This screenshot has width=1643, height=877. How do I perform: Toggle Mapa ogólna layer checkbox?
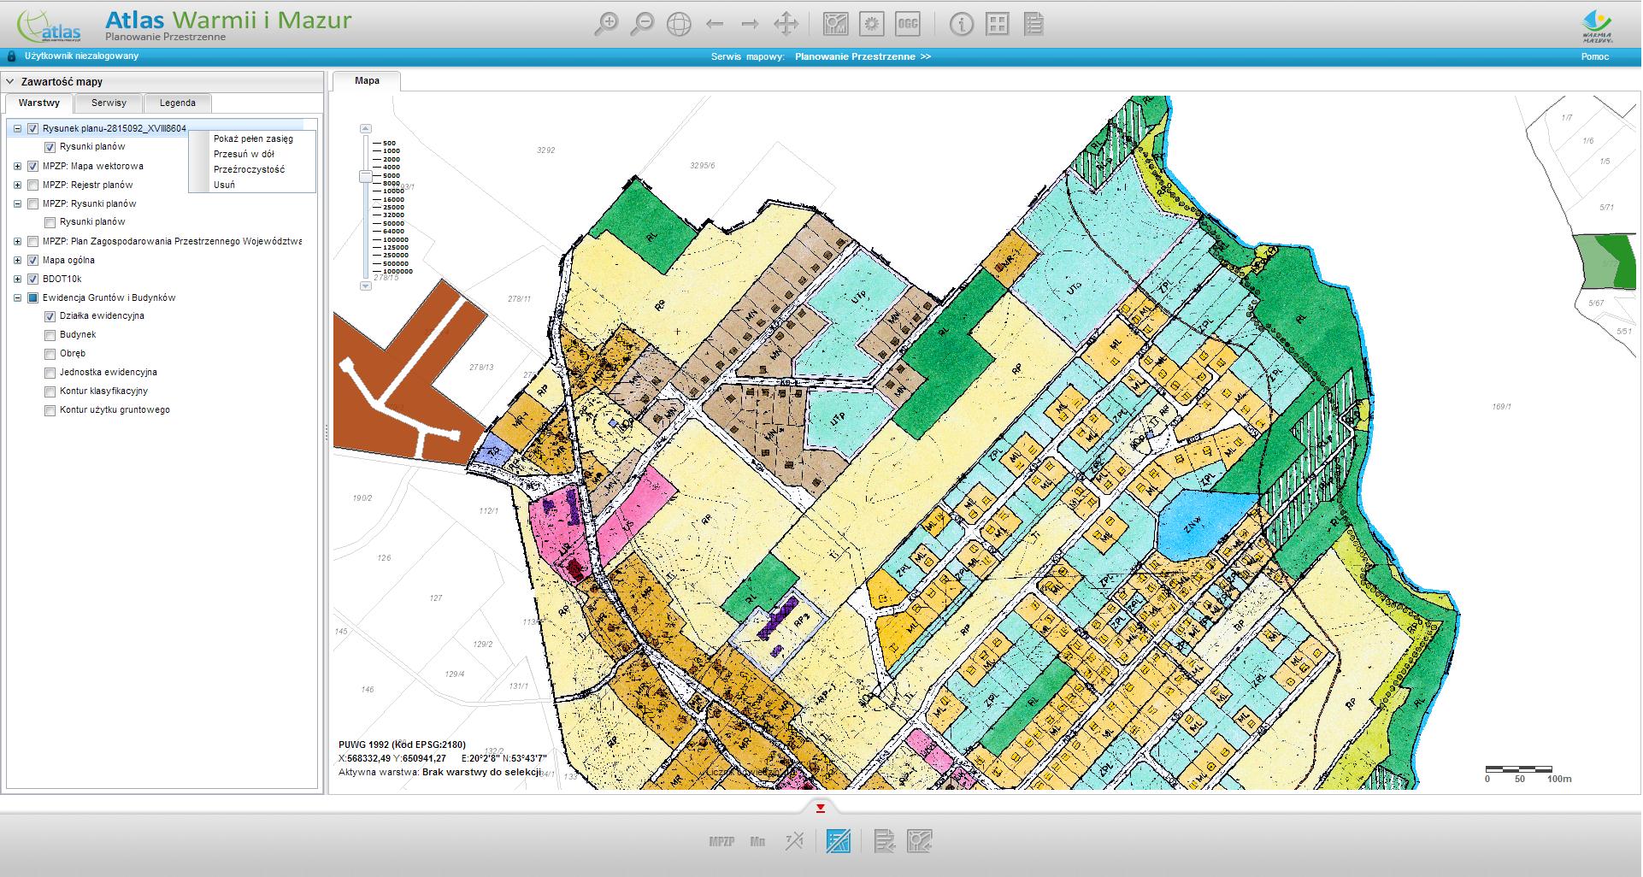[x=33, y=260]
